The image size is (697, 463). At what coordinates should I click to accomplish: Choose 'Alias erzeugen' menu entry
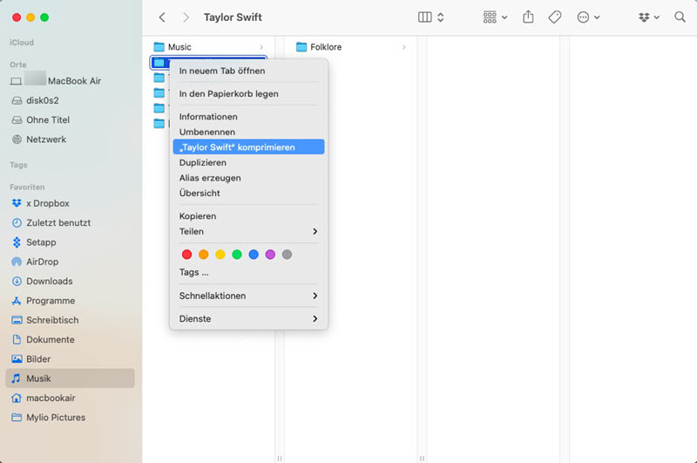(248, 178)
